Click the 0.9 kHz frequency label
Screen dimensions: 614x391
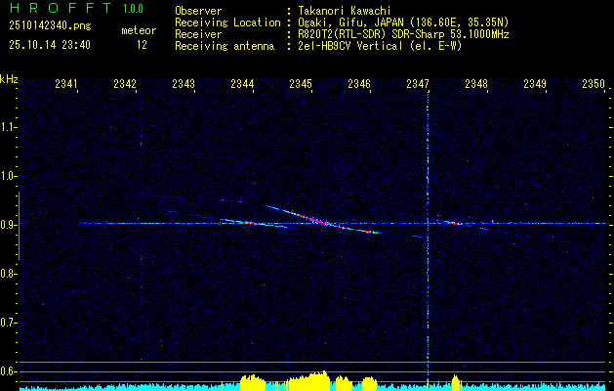click(8, 225)
